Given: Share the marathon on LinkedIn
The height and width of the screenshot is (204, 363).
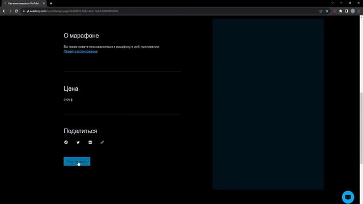Looking at the screenshot, I should 90,142.
